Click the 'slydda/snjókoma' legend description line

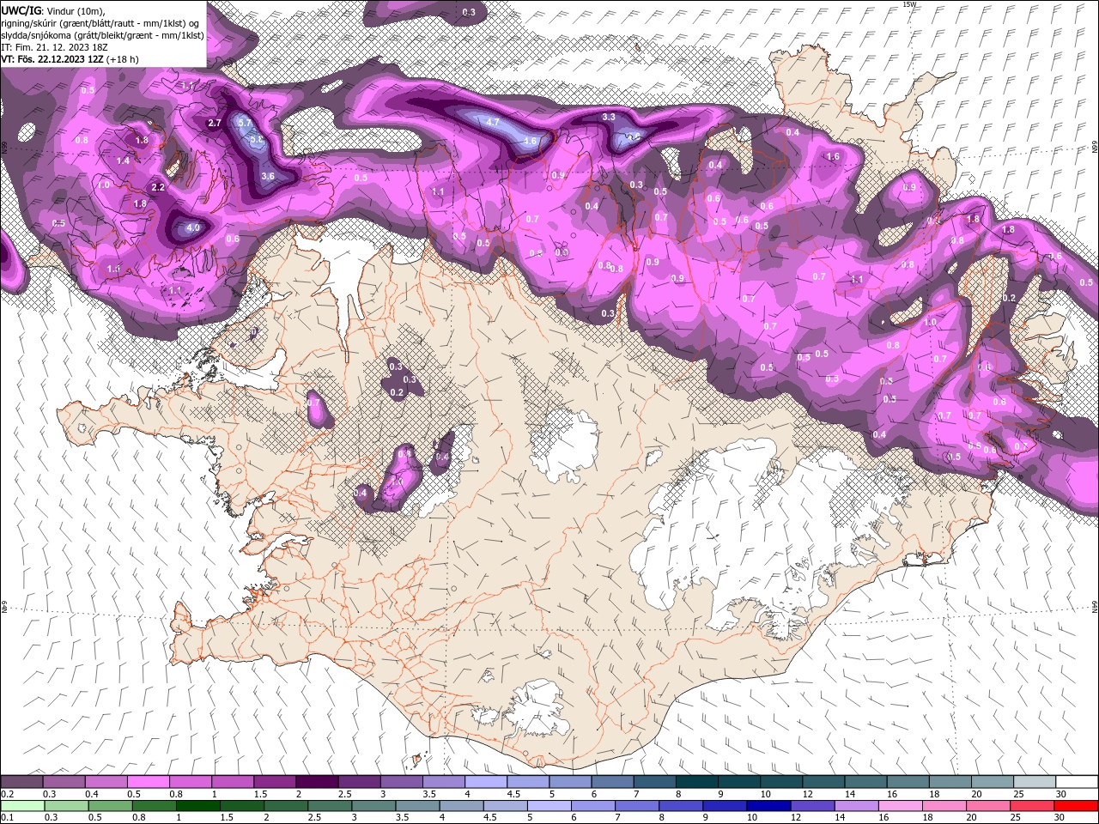point(103,35)
